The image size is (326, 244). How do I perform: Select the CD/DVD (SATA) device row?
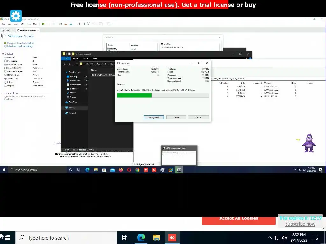point(24,68)
